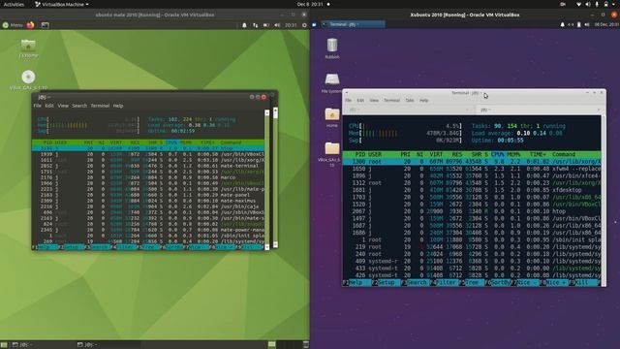Open File menu in Xubuntu terminal
Screen dimensions: 620x349
click(x=349, y=101)
